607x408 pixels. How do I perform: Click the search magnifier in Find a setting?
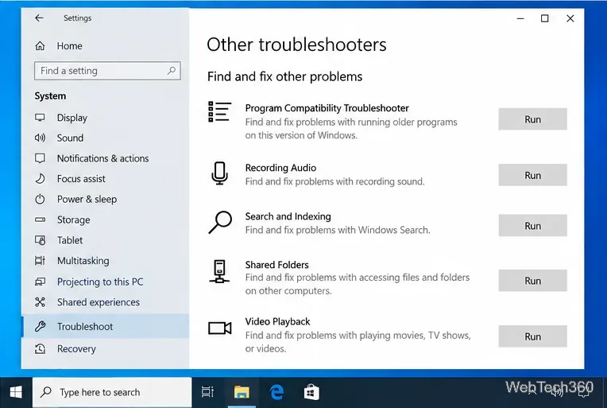point(171,71)
